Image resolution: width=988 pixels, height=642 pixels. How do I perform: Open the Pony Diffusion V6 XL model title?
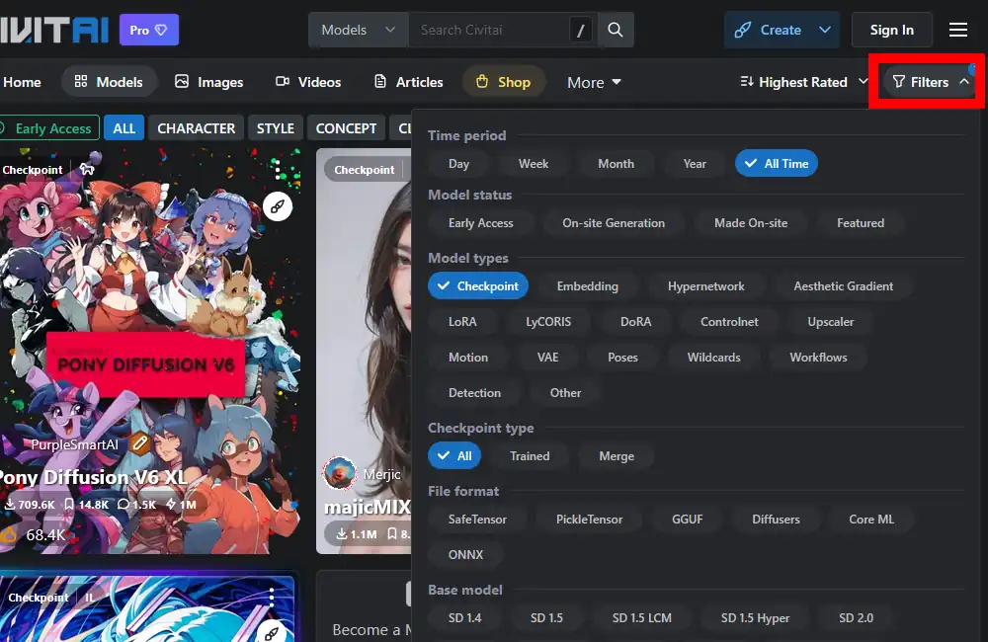93,477
